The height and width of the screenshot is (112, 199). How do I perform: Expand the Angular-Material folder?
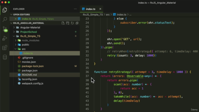[30, 28]
